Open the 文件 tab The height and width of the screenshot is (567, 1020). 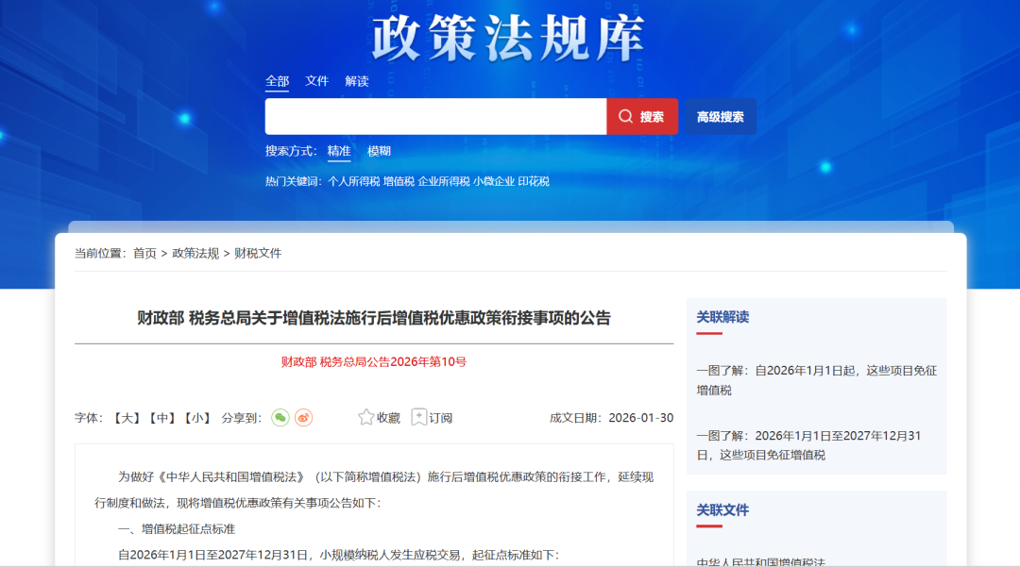(316, 81)
